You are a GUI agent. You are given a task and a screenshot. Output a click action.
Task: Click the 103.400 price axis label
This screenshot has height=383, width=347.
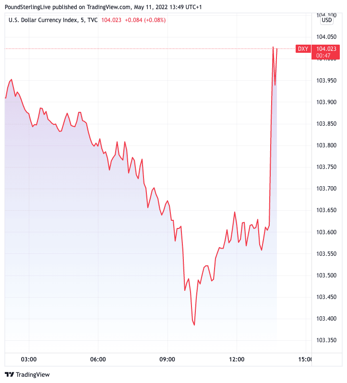pyautogui.click(x=326, y=319)
